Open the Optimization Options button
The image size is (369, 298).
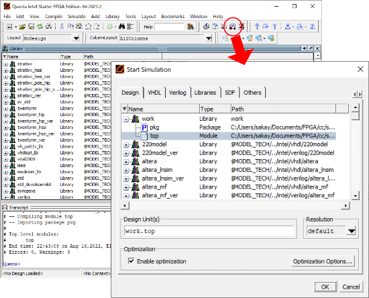[x=323, y=261]
